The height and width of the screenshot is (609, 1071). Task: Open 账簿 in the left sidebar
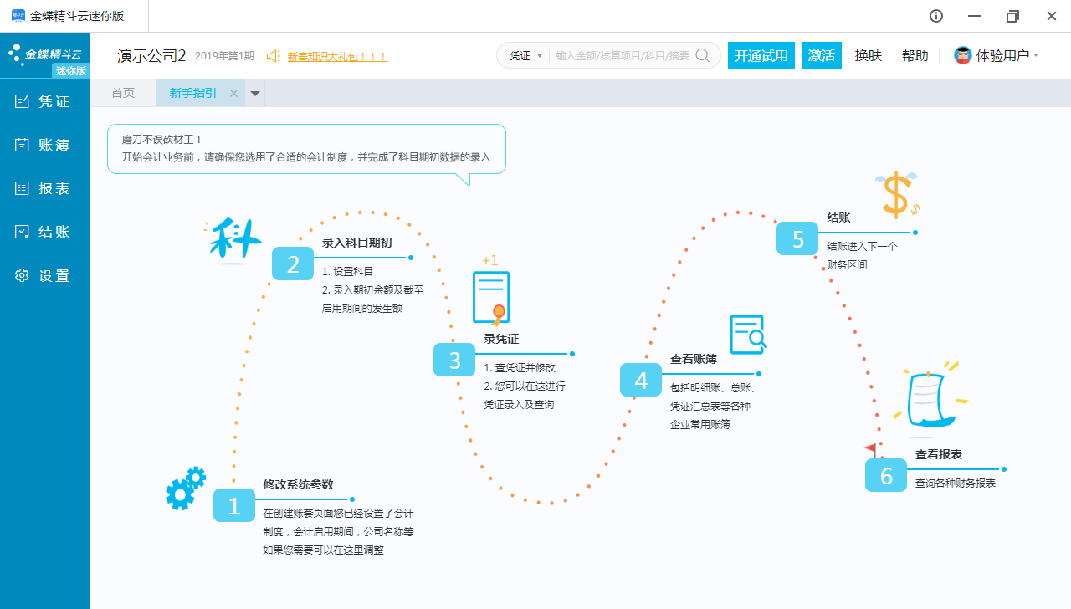pos(45,145)
